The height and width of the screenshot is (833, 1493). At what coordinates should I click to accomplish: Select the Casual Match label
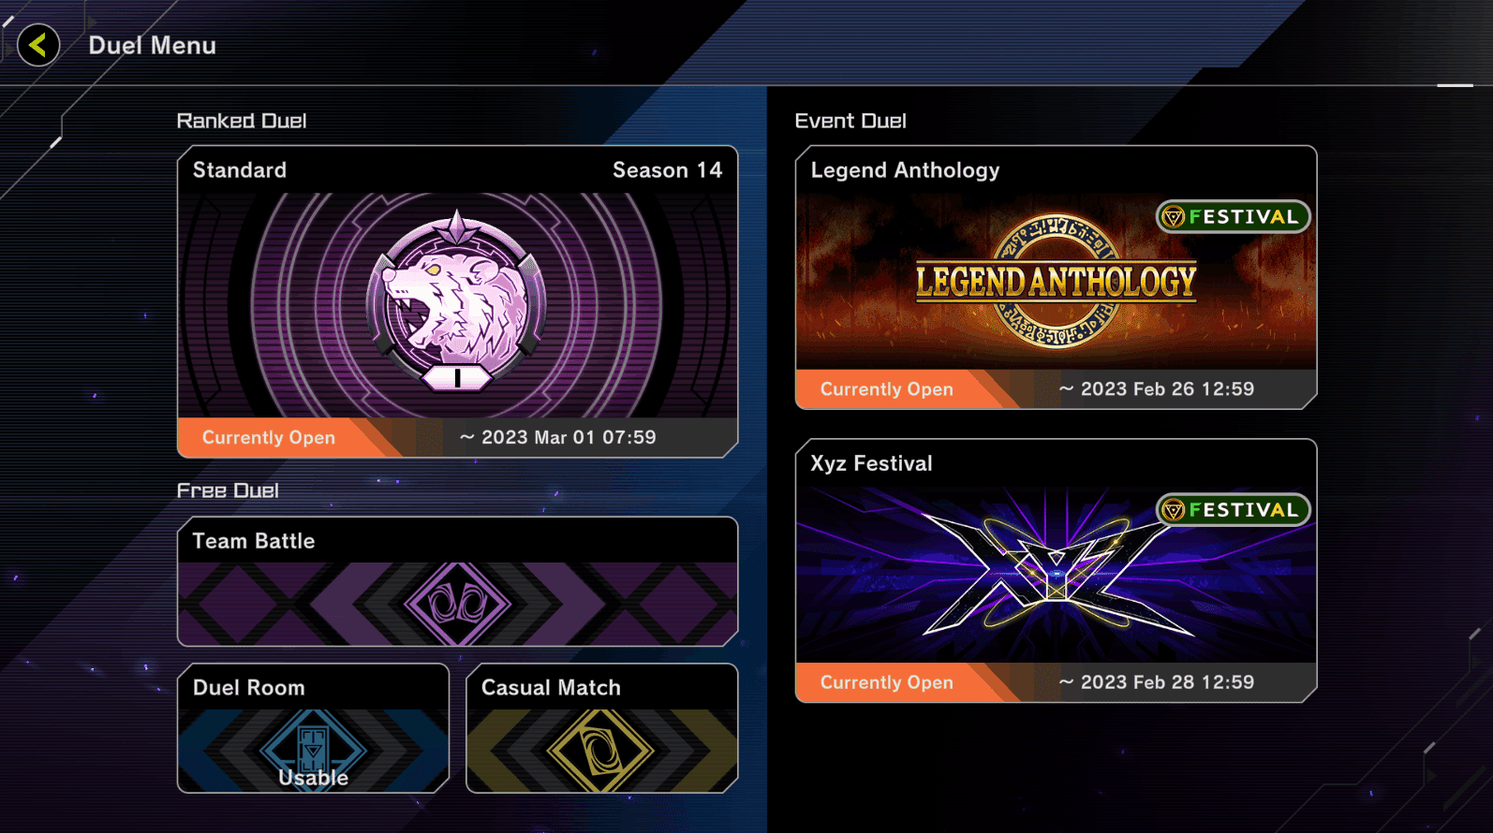(551, 688)
